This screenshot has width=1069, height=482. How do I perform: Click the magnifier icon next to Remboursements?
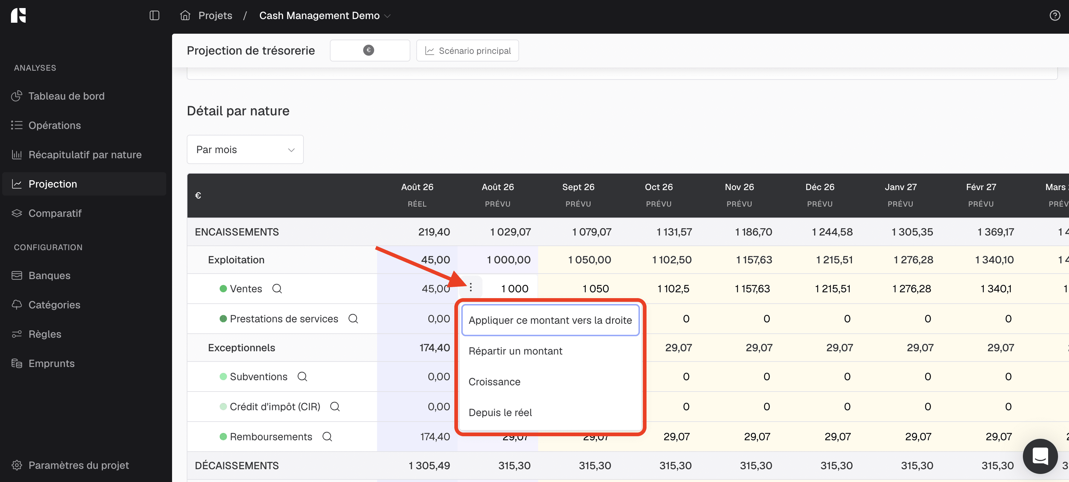pos(327,436)
